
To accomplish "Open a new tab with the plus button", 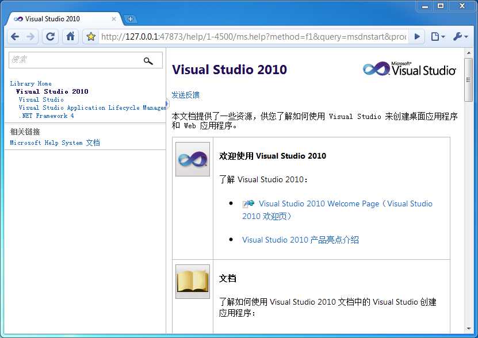I will 131,19.
